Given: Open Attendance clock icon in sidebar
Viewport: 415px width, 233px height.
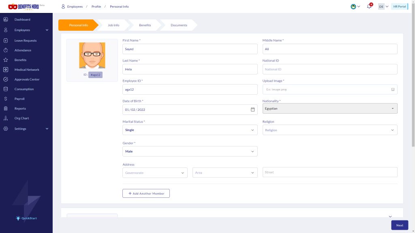Looking at the screenshot, I should point(6,50).
